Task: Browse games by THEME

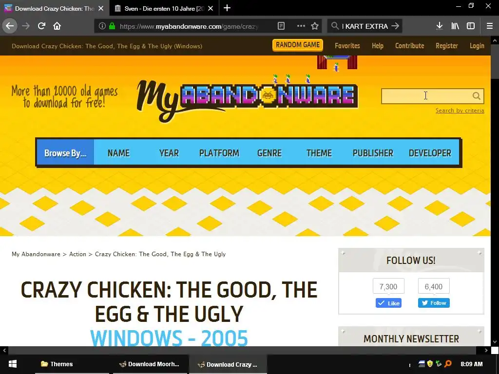Action: click(319, 153)
